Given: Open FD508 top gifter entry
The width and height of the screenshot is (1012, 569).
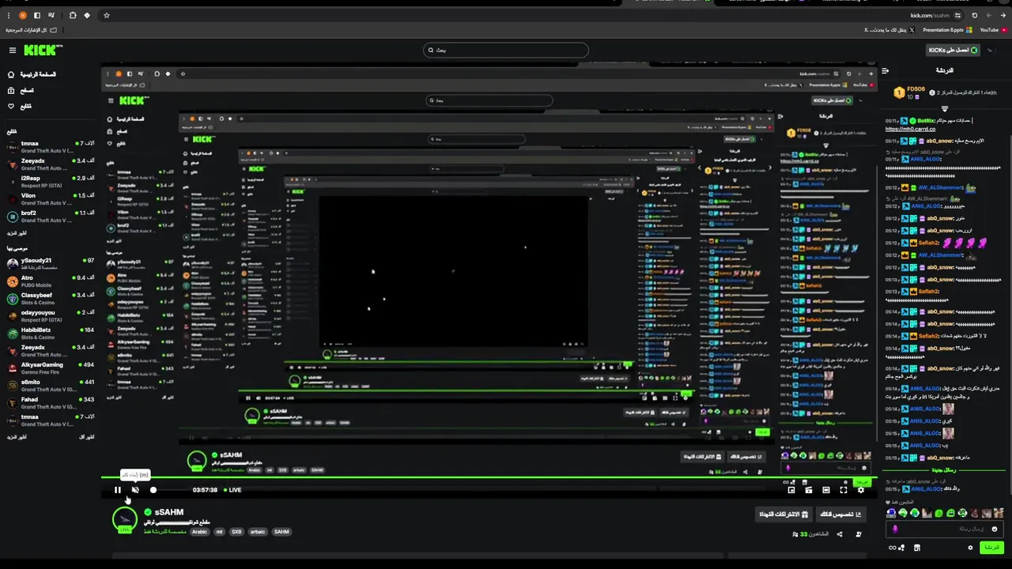Looking at the screenshot, I should pos(909,93).
